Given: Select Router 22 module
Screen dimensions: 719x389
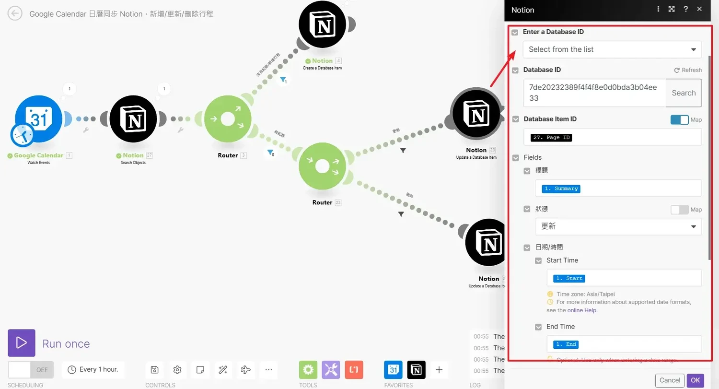Looking at the screenshot, I should [322, 166].
